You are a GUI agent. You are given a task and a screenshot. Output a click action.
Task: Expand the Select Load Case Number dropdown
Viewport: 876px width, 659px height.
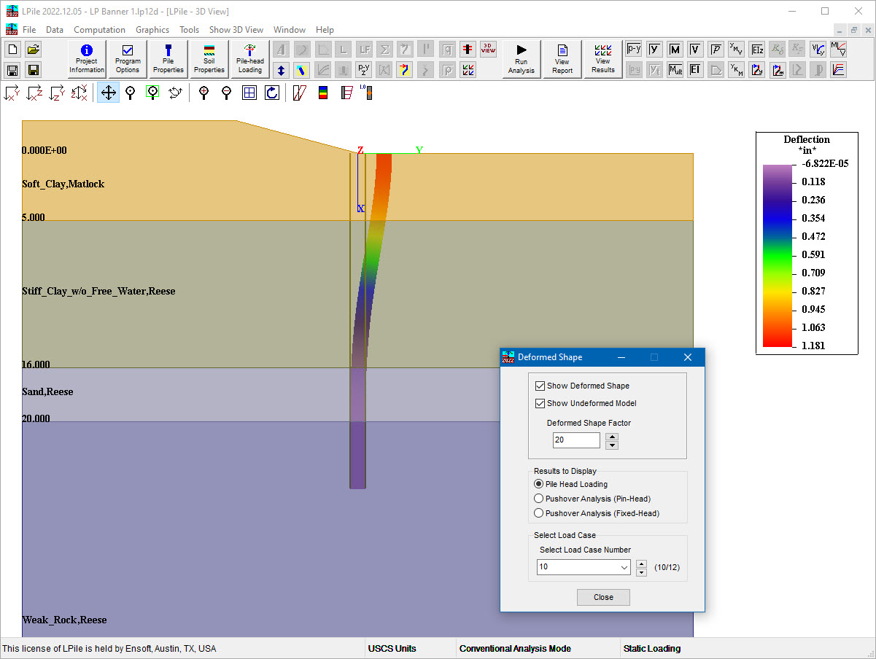[x=624, y=567]
